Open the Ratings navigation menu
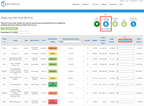Viewport: 144px width, 106px height. click(x=104, y=4)
